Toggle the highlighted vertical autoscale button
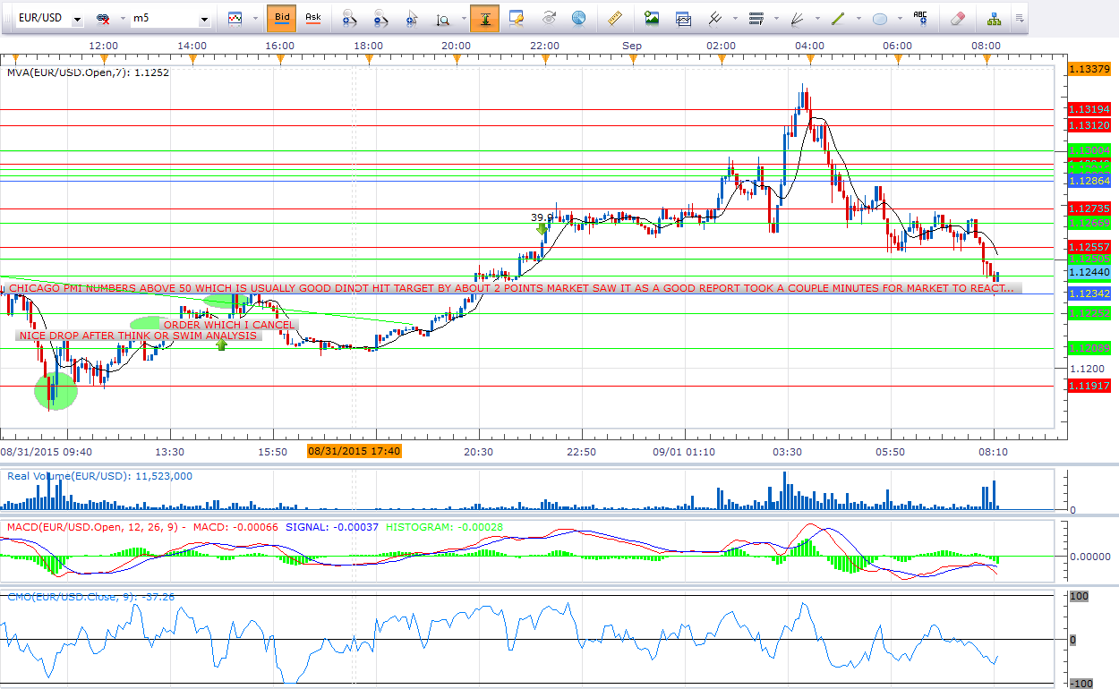 tap(484, 18)
